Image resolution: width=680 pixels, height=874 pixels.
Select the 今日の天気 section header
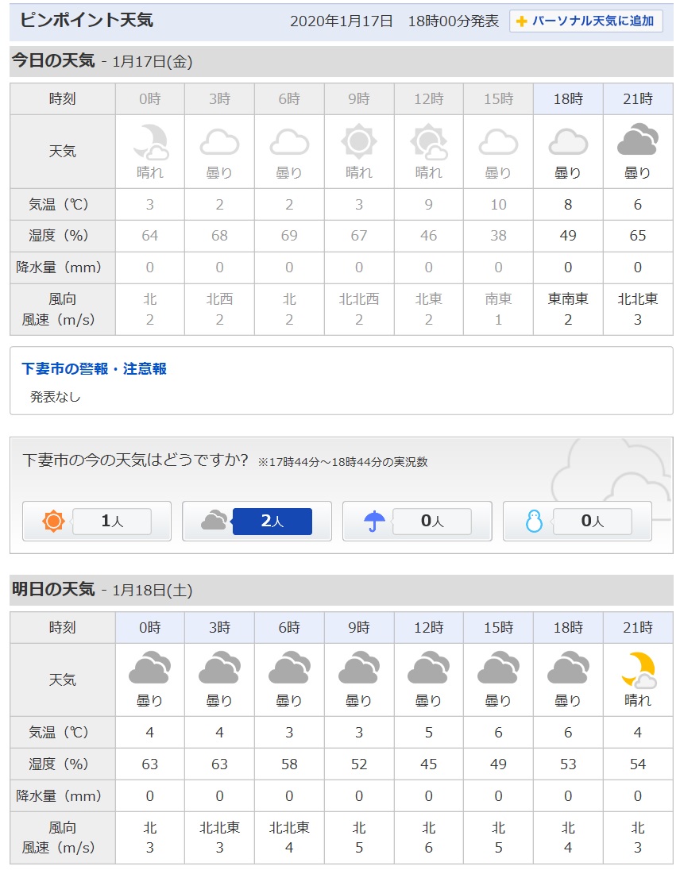(x=53, y=61)
